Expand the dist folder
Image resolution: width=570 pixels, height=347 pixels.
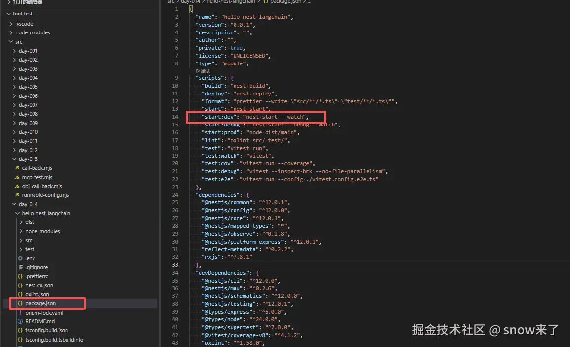(x=21, y=222)
